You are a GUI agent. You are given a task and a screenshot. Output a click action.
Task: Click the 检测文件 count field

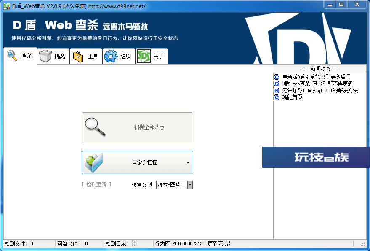tap(42, 243)
